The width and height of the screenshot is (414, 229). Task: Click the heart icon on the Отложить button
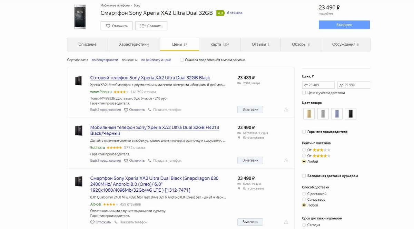tap(108, 26)
